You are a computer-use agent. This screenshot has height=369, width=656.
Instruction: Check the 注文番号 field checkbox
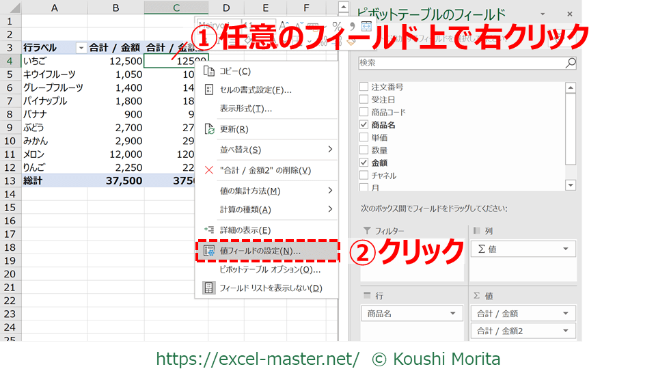tap(364, 87)
